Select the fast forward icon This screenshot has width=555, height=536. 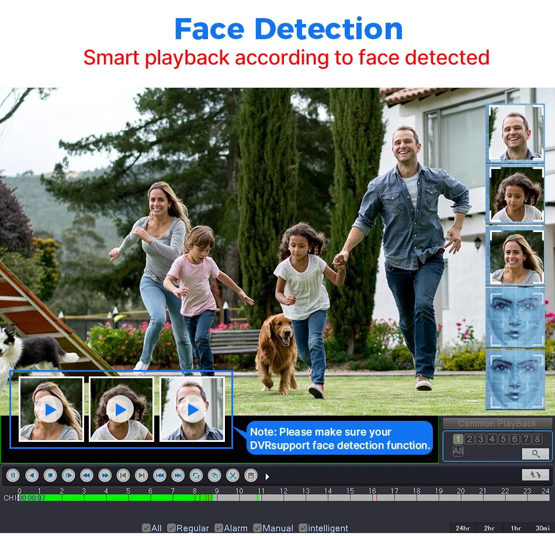tap(105, 475)
